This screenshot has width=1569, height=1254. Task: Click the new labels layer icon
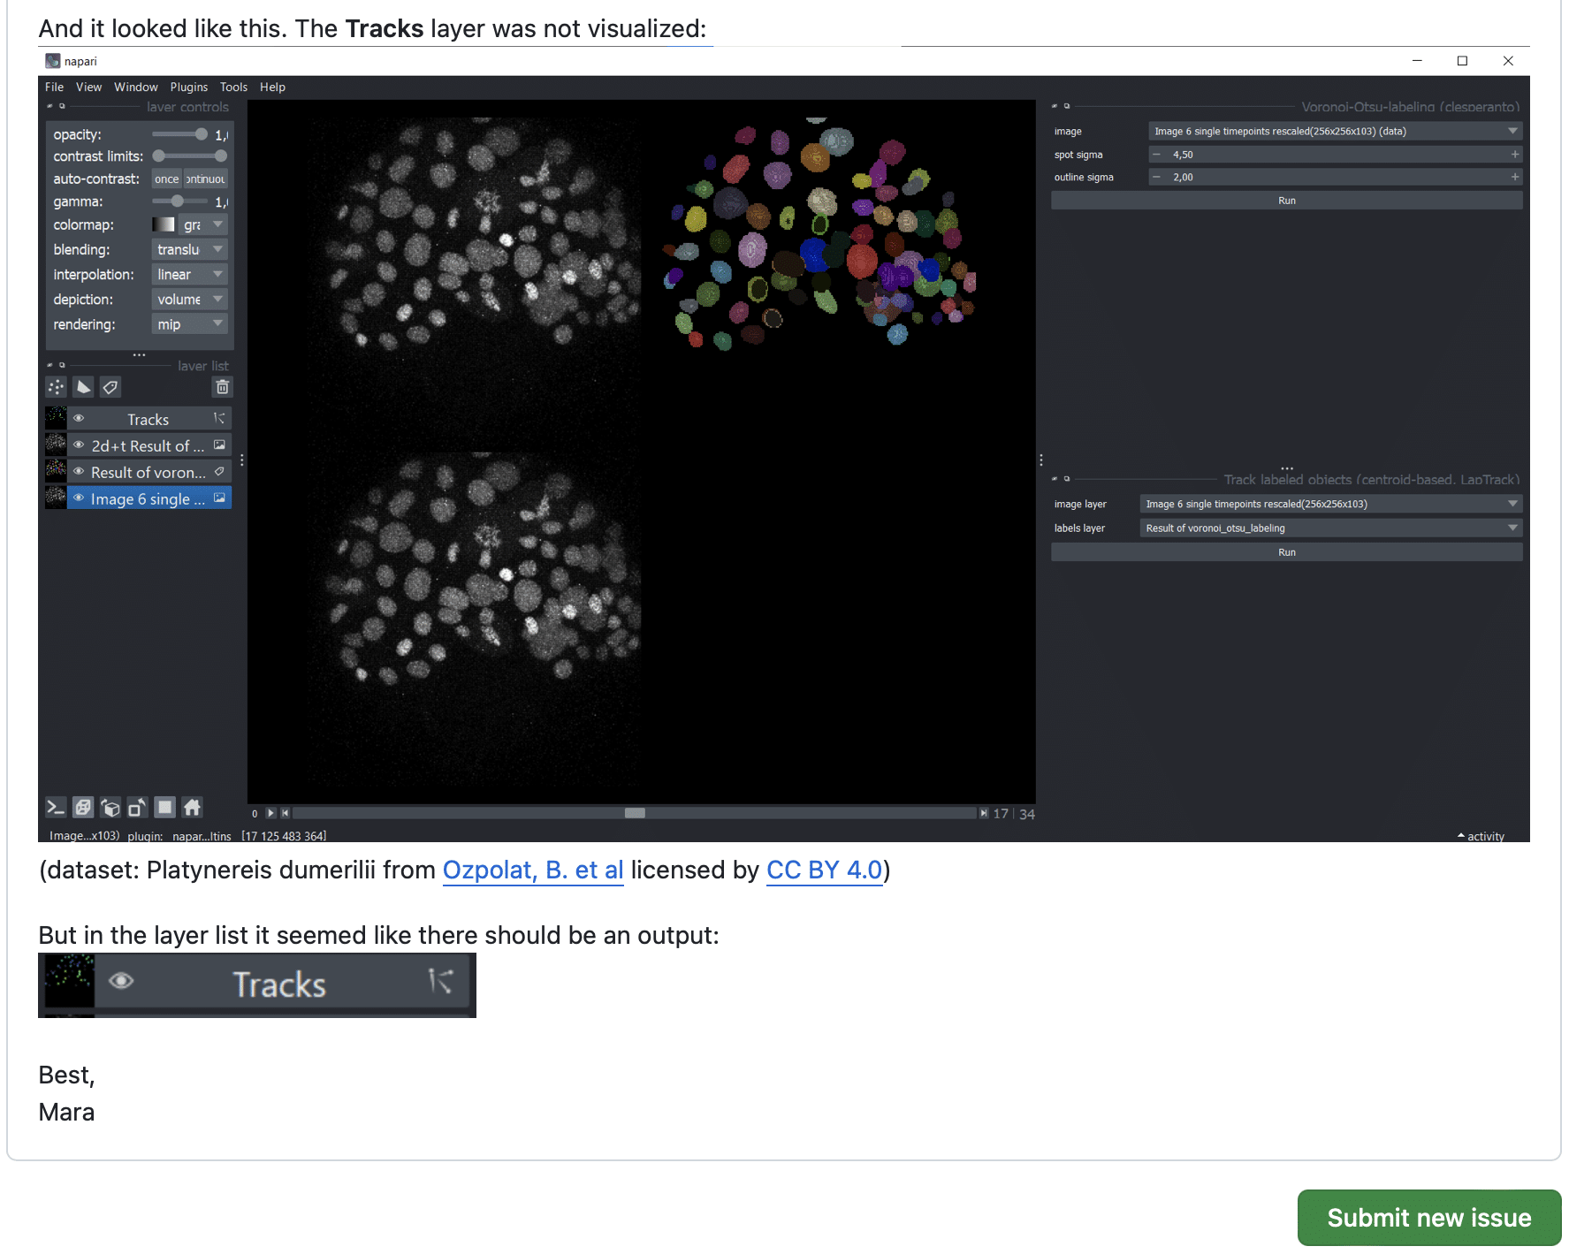(x=110, y=387)
